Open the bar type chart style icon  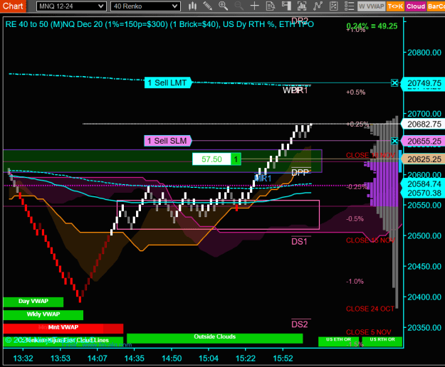tap(192, 6)
